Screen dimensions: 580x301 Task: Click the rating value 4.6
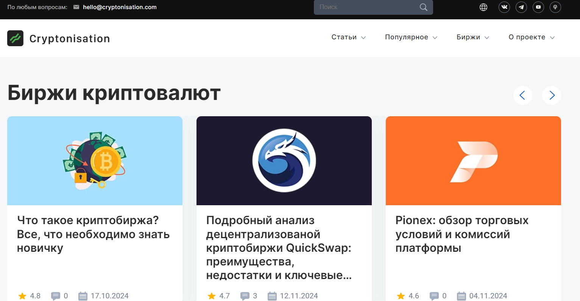(x=414, y=296)
